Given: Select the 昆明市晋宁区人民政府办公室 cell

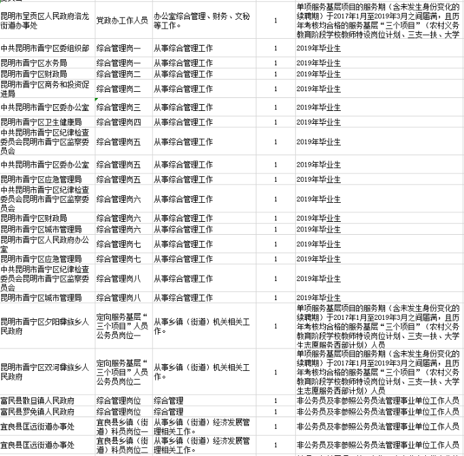Looking at the screenshot, I should [46, 244].
